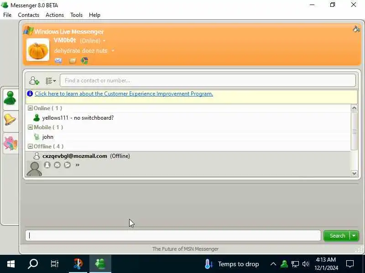The height and width of the screenshot is (273, 365).
Task: Select mobile contact john
Action: pyautogui.click(x=188, y=137)
